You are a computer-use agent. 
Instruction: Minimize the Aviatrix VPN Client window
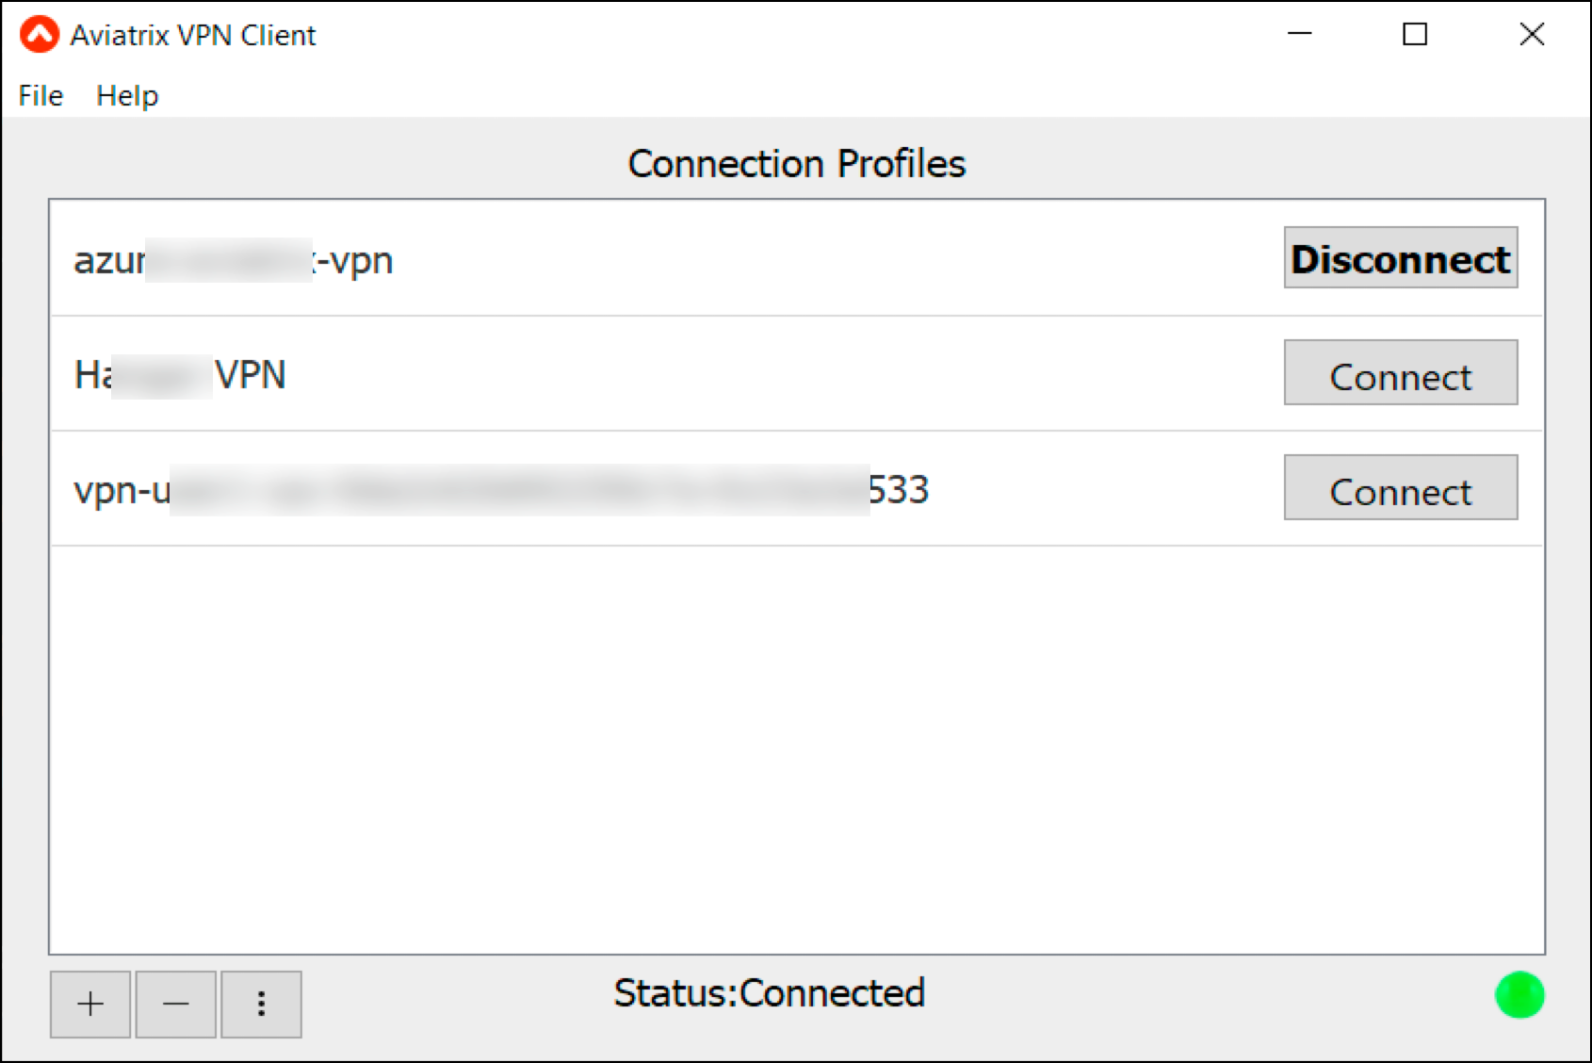click(x=1299, y=34)
